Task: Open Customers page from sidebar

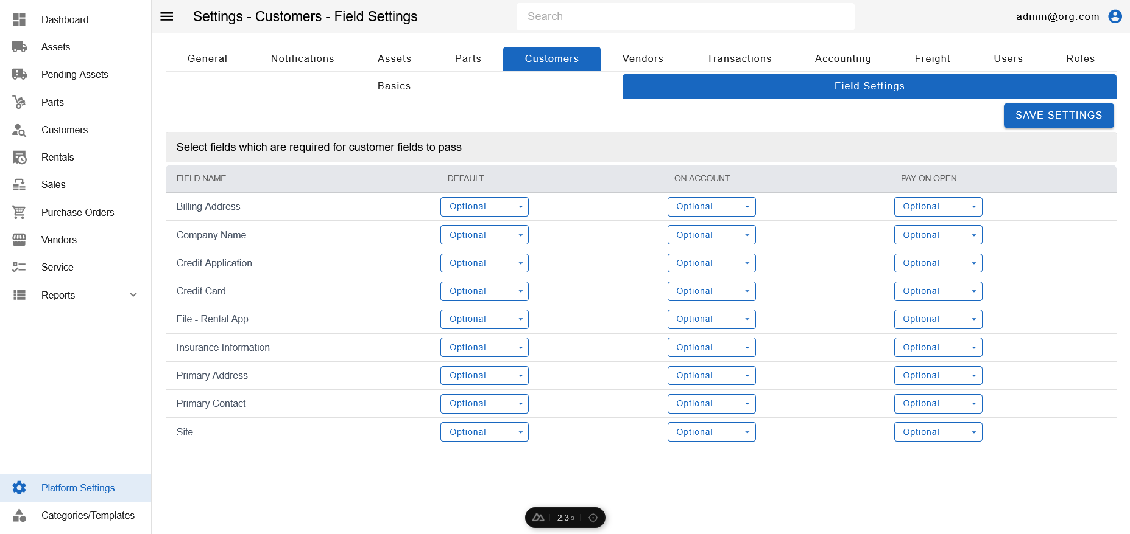Action: (65, 130)
